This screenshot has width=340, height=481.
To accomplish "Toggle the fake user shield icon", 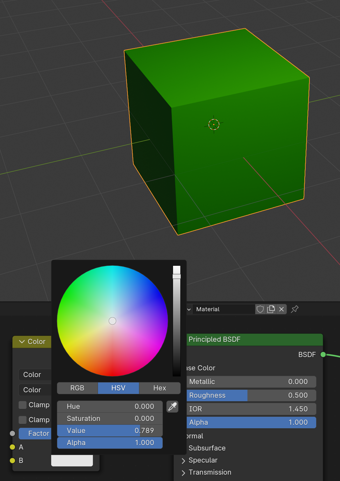I will [260, 309].
